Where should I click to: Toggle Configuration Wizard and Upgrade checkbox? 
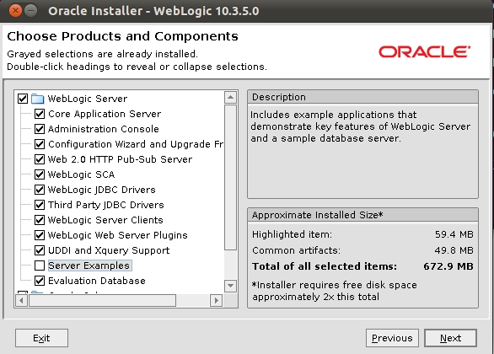pyautogui.click(x=40, y=144)
